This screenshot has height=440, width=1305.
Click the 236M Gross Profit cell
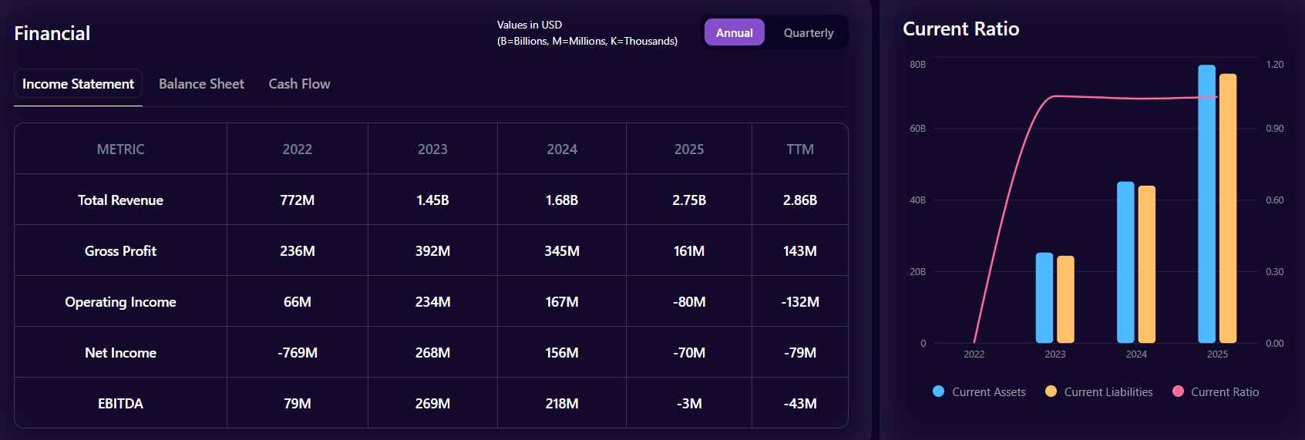point(298,251)
